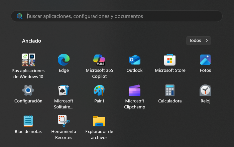Open the Calculadora app
The width and height of the screenshot is (234, 147).
(x=170, y=90)
